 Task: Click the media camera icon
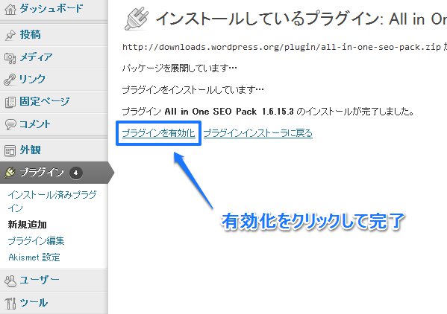pos(10,58)
